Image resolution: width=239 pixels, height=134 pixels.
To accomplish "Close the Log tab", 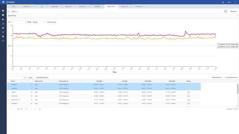I will click(47, 7).
